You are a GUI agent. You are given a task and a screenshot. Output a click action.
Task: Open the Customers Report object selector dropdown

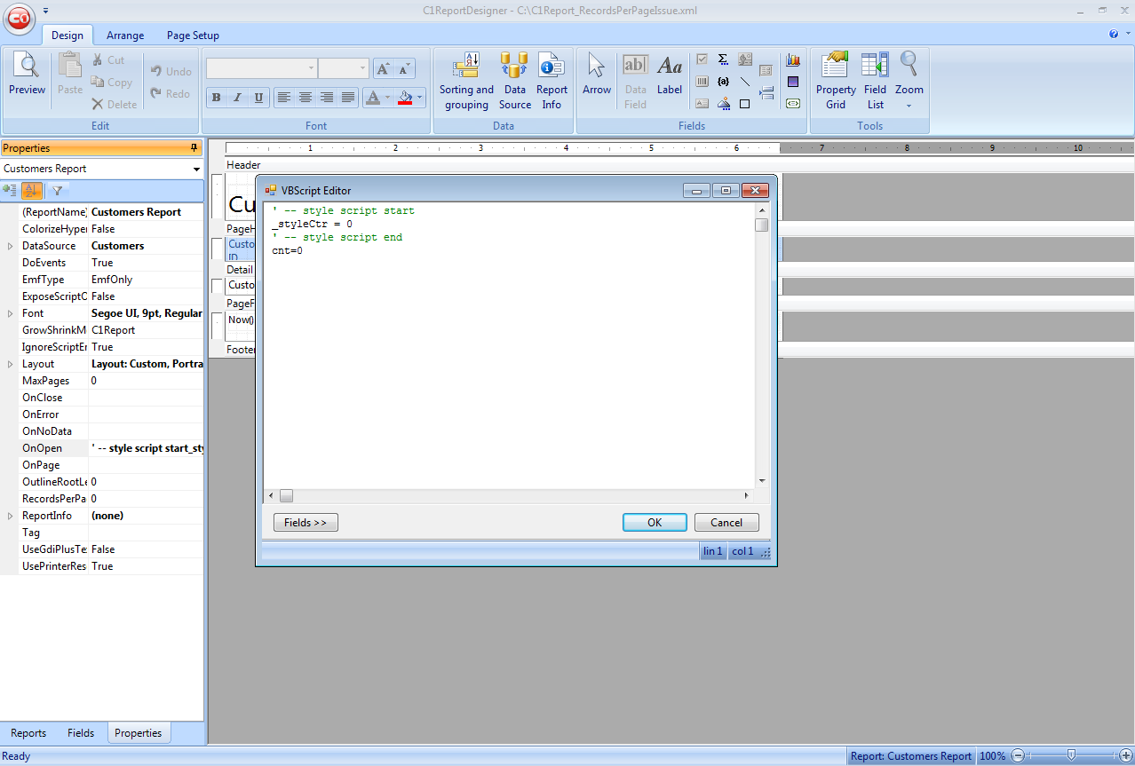tap(196, 169)
